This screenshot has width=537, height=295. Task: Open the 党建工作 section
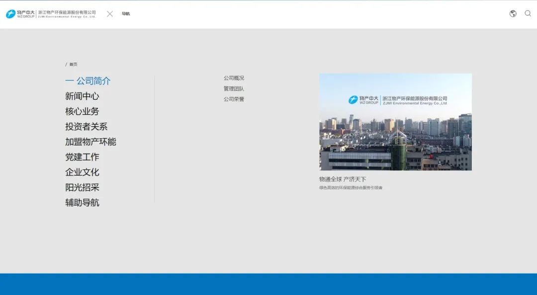tap(82, 157)
